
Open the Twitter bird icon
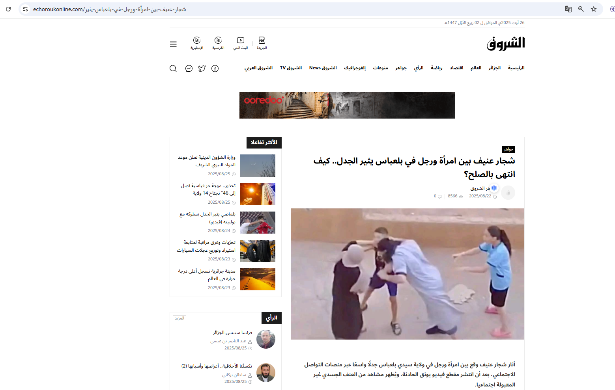tap(202, 68)
